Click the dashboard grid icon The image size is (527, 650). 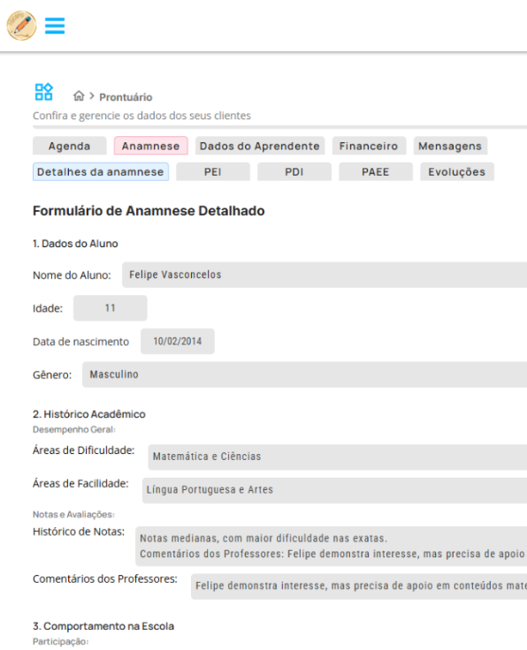click(x=43, y=92)
